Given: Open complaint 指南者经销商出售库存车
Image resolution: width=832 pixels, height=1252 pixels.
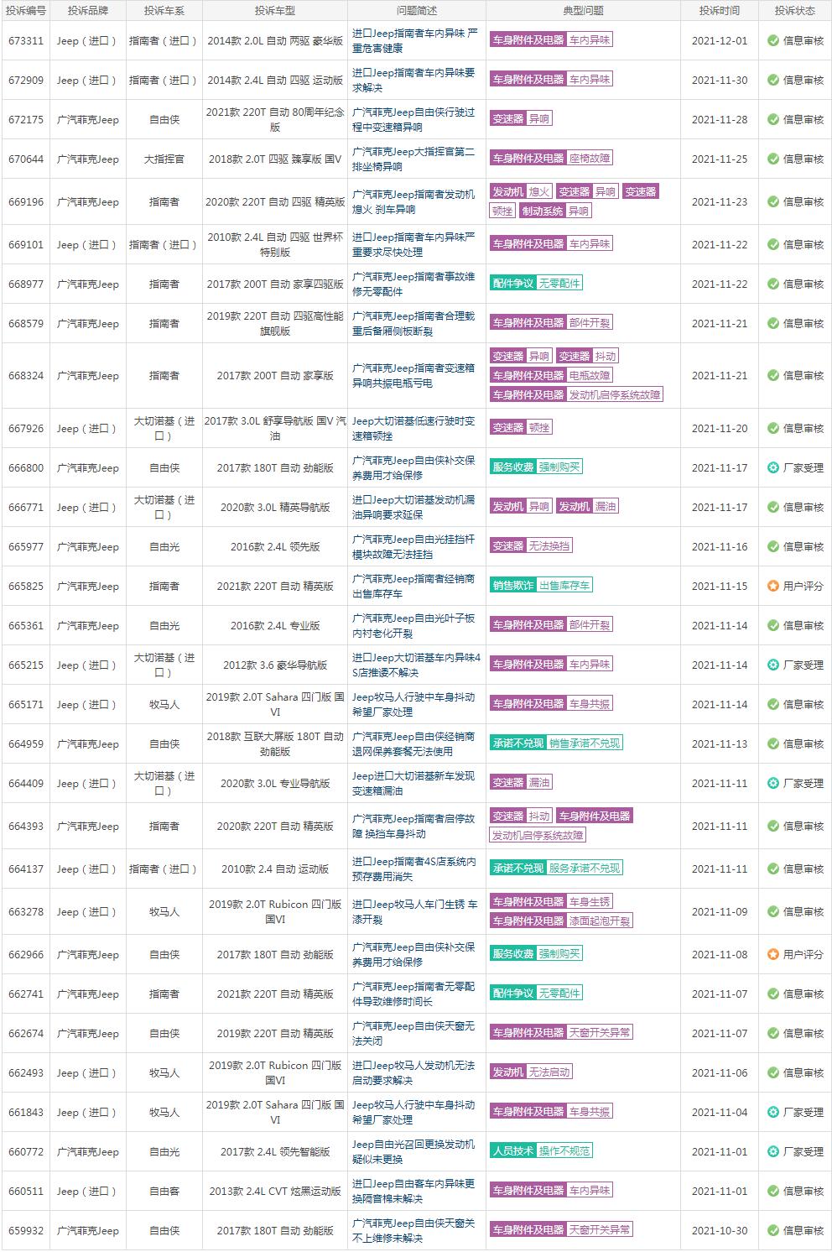Looking at the screenshot, I should pyautogui.click(x=414, y=586).
